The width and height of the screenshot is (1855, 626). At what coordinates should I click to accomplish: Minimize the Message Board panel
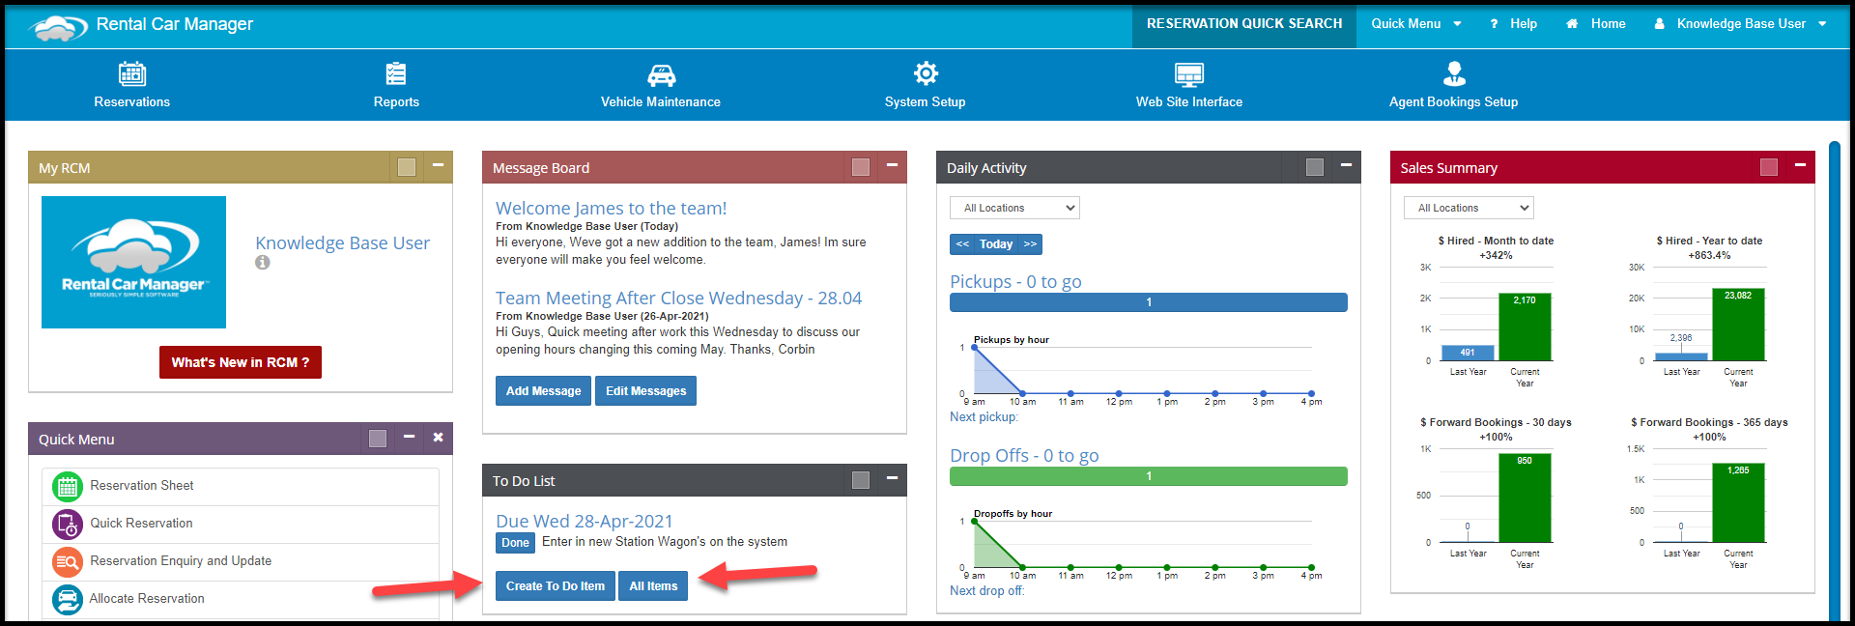coord(892,166)
